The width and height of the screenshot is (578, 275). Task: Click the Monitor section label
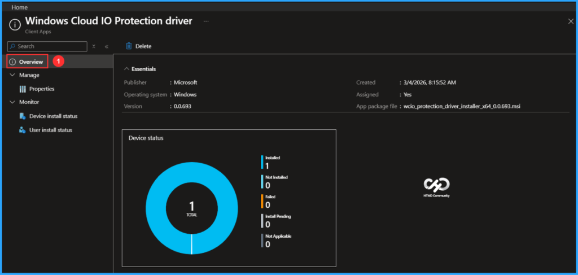tap(29, 102)
